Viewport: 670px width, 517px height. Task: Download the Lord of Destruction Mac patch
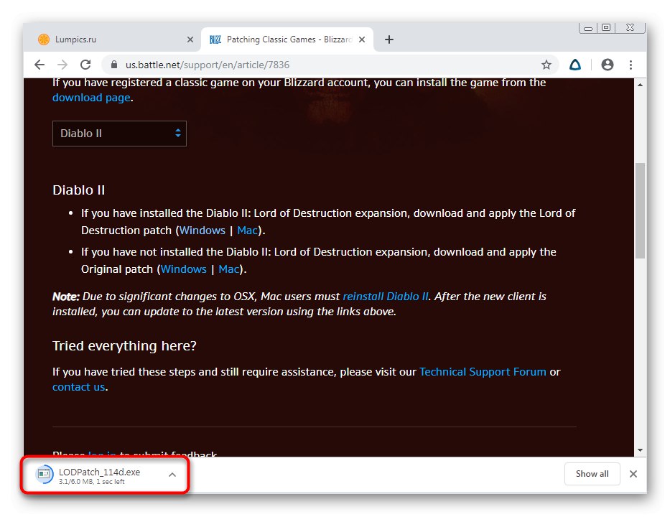tap(248, 230)
